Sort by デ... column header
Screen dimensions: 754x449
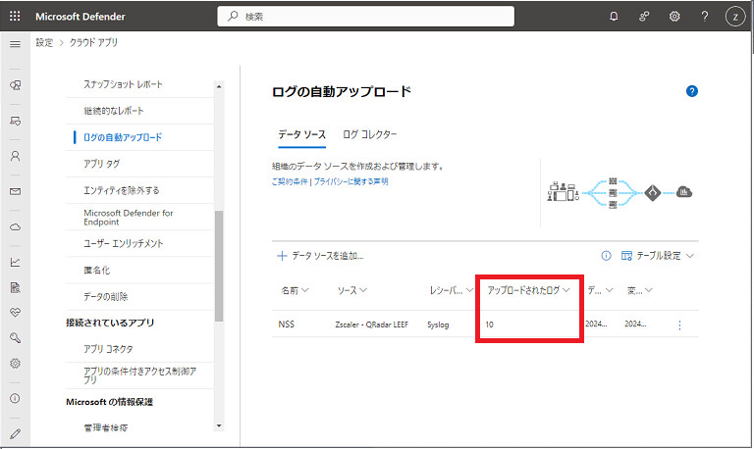click(600, 290)
